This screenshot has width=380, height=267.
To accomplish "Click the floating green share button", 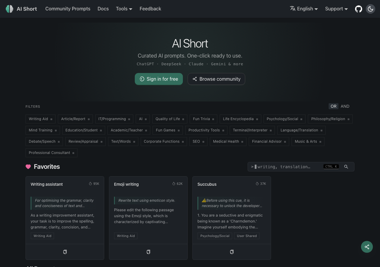I will (367, 247).
